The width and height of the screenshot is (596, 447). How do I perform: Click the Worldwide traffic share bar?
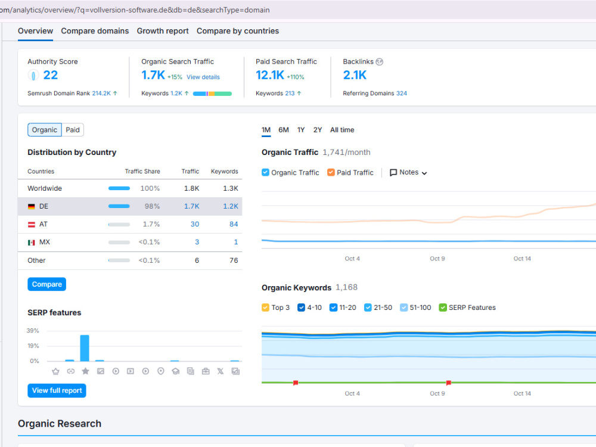(119, 188)
